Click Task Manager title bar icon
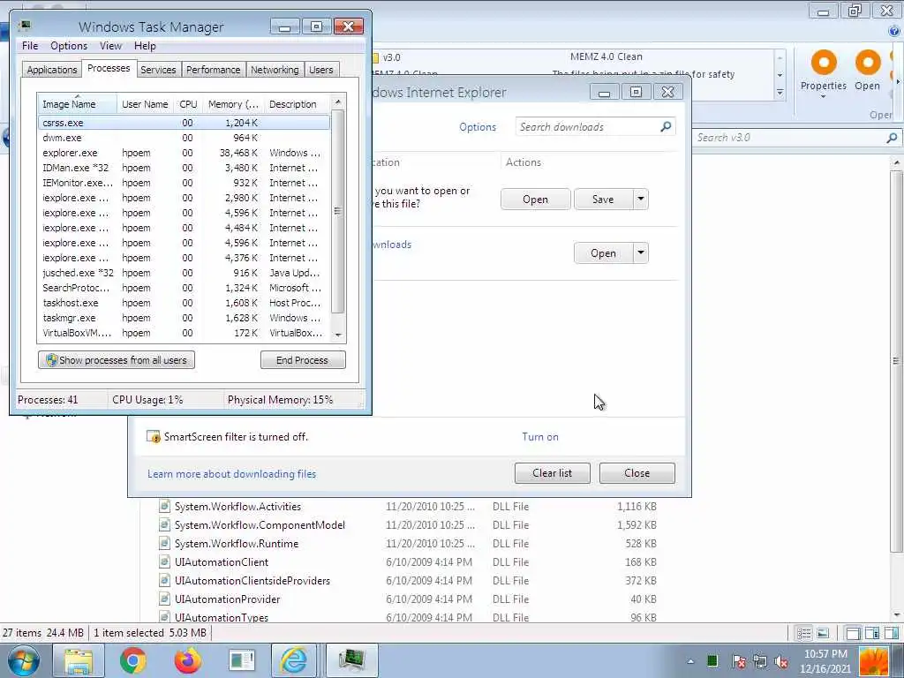 pos(24,26)
